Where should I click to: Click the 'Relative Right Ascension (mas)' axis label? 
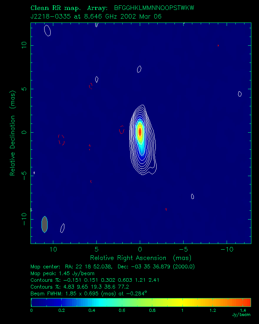click(141, 258)
